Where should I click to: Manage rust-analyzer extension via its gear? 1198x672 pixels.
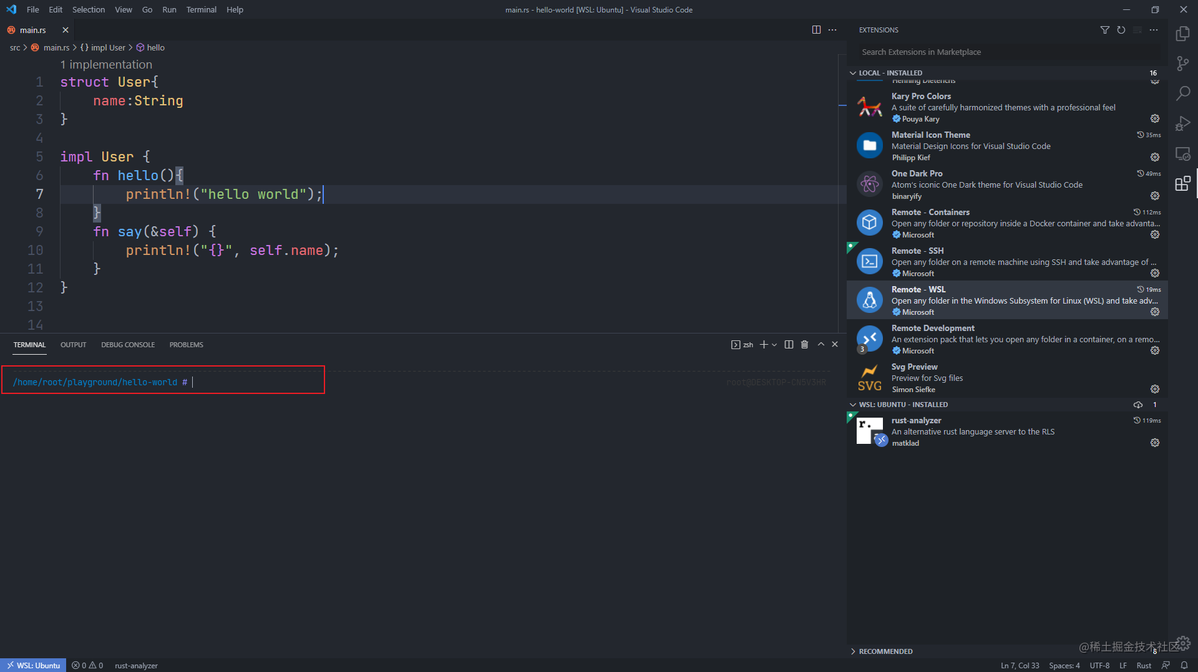pyautogui.click(x=1154, y=443)
